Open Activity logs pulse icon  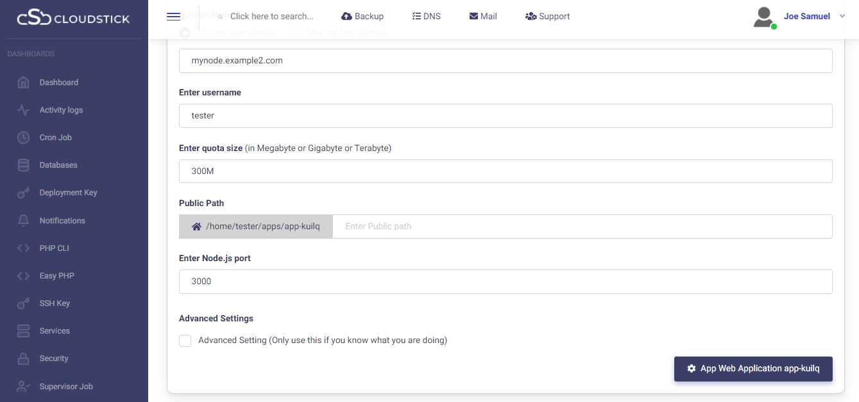pos(24,110)
